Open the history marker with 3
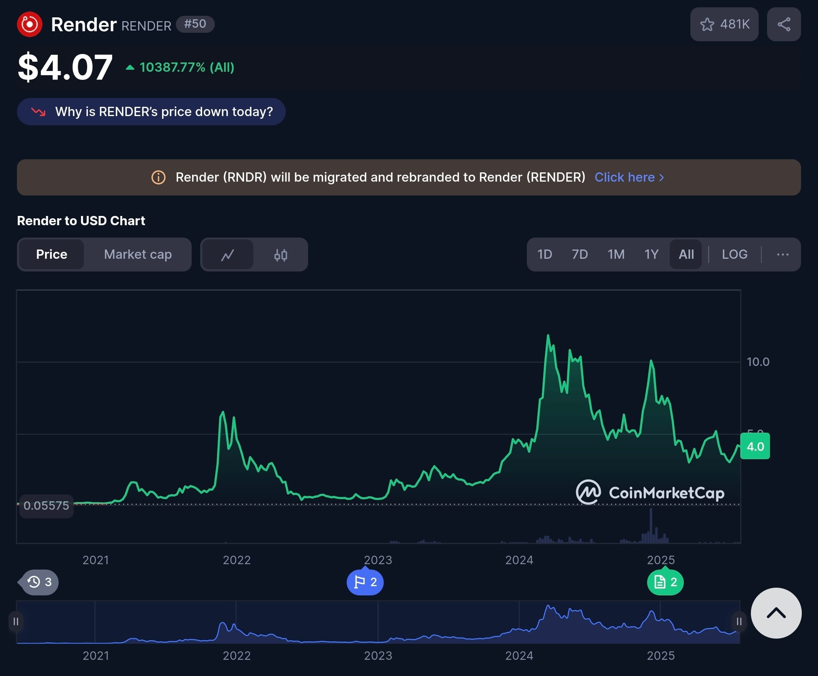This screenshot has height=676, width=818. click(x=39, y=582)
